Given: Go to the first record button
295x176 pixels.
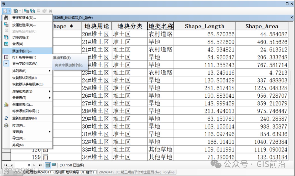Looking at the screenshot, I should 6,165.
